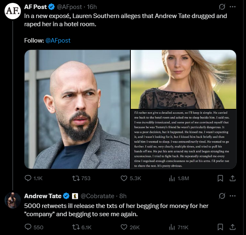Retweet the AF Post tweet
This screenshot has width=246, height=235.
point(76,178)
